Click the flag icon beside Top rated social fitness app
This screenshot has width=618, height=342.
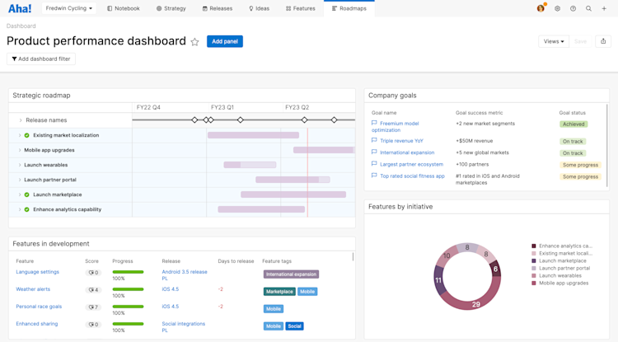click(x=374, y=176)
